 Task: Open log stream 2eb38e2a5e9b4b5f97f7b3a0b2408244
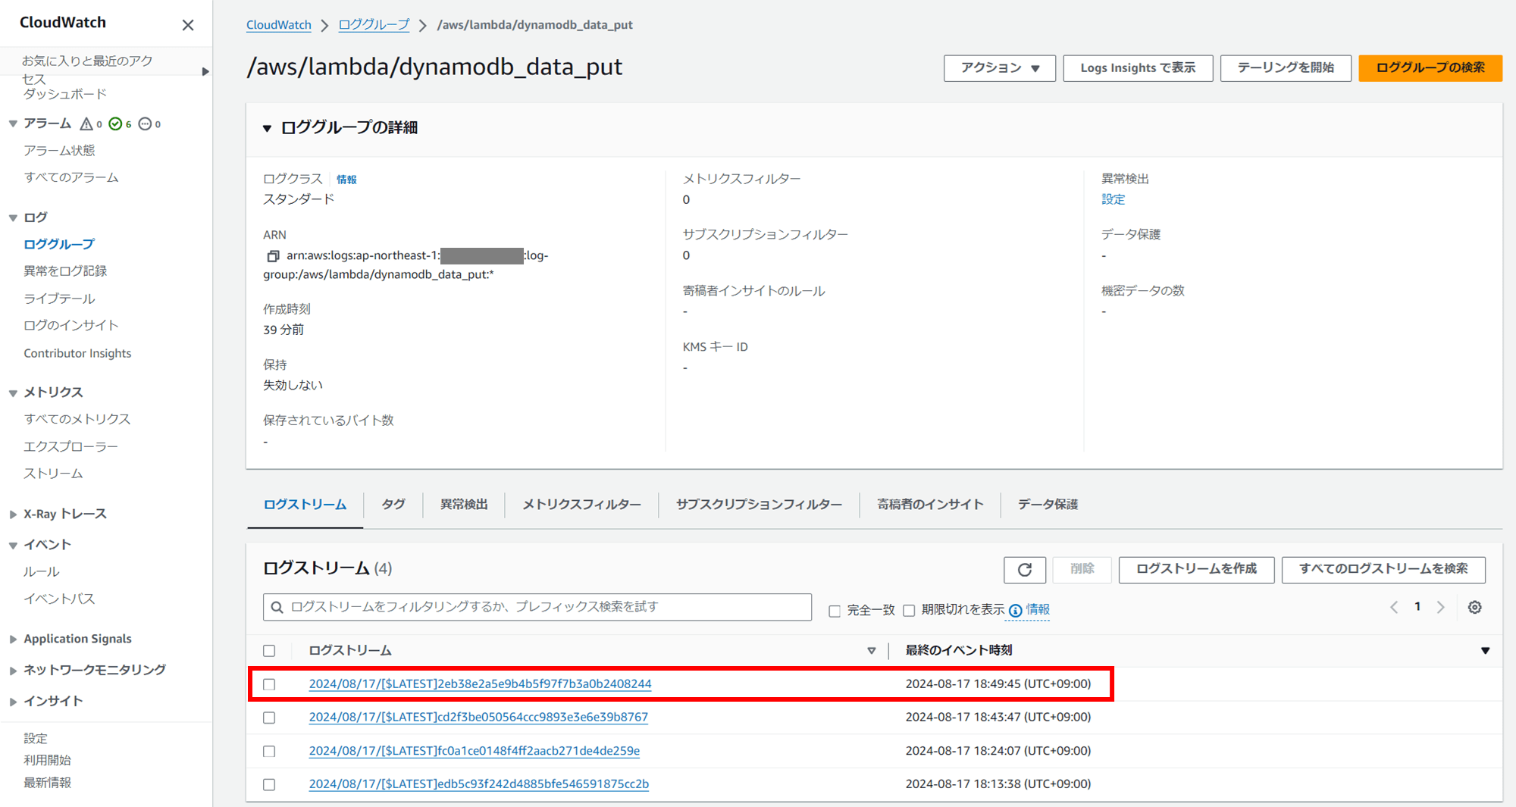pos(480,684)
